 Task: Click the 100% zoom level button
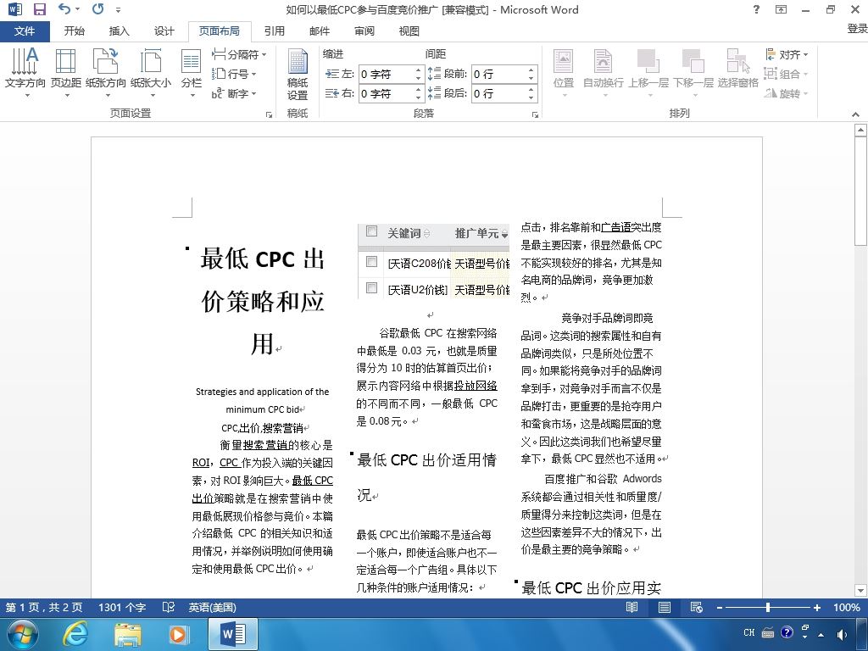[847, 607]
